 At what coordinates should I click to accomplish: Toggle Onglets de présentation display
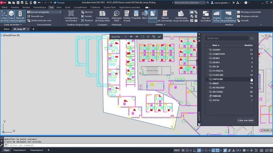pos(229,16)
